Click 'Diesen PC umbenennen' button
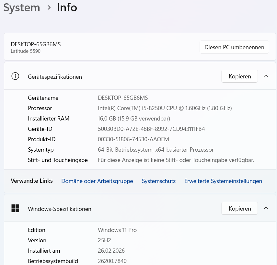The height and width of the screenshot is (265, 277). [234, 47]
